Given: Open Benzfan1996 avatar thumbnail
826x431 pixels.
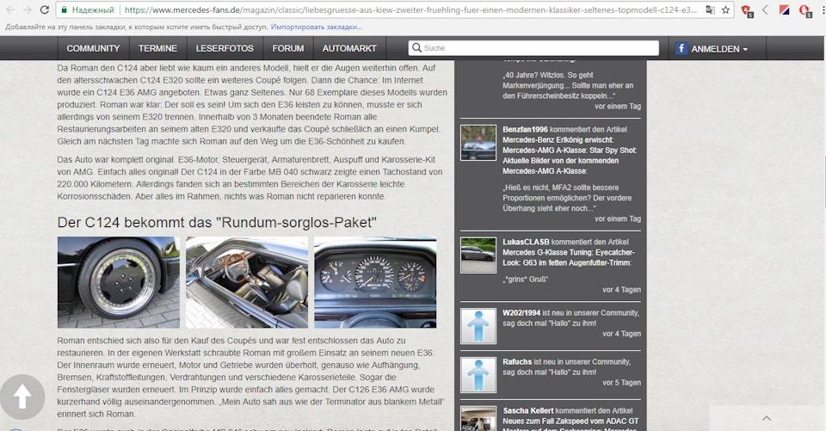Looking at the screenshot, I should click(x=478, y=143).
